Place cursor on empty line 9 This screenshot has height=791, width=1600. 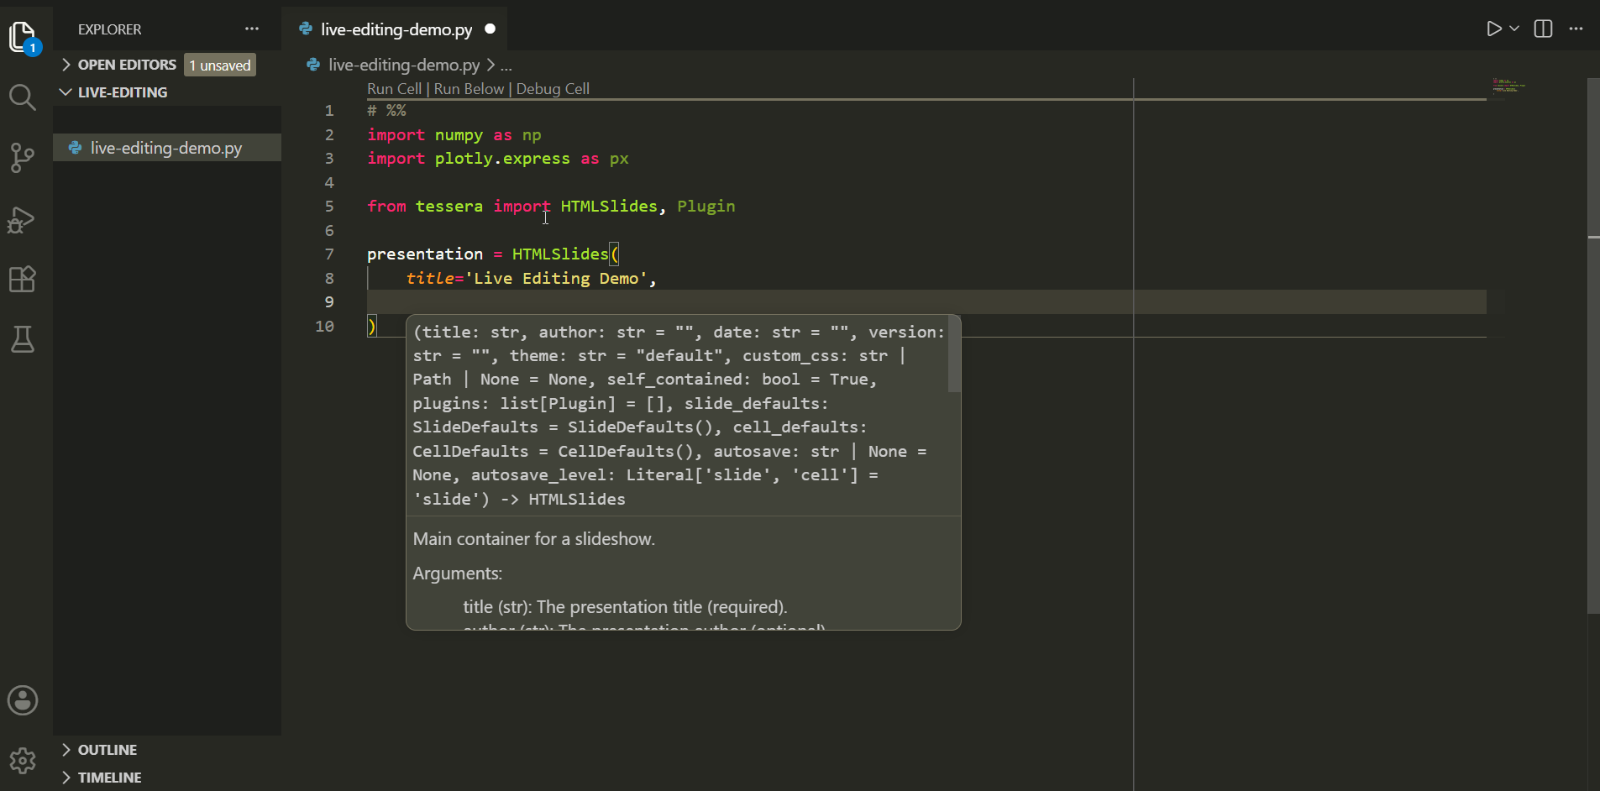pos(926,302)
